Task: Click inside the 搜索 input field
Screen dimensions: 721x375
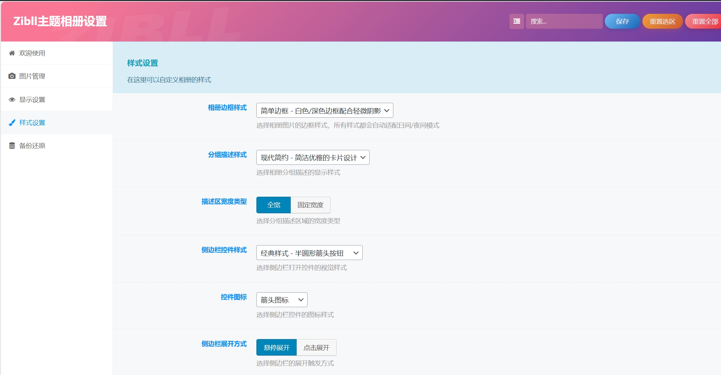Action: click(x=564, y=21)
